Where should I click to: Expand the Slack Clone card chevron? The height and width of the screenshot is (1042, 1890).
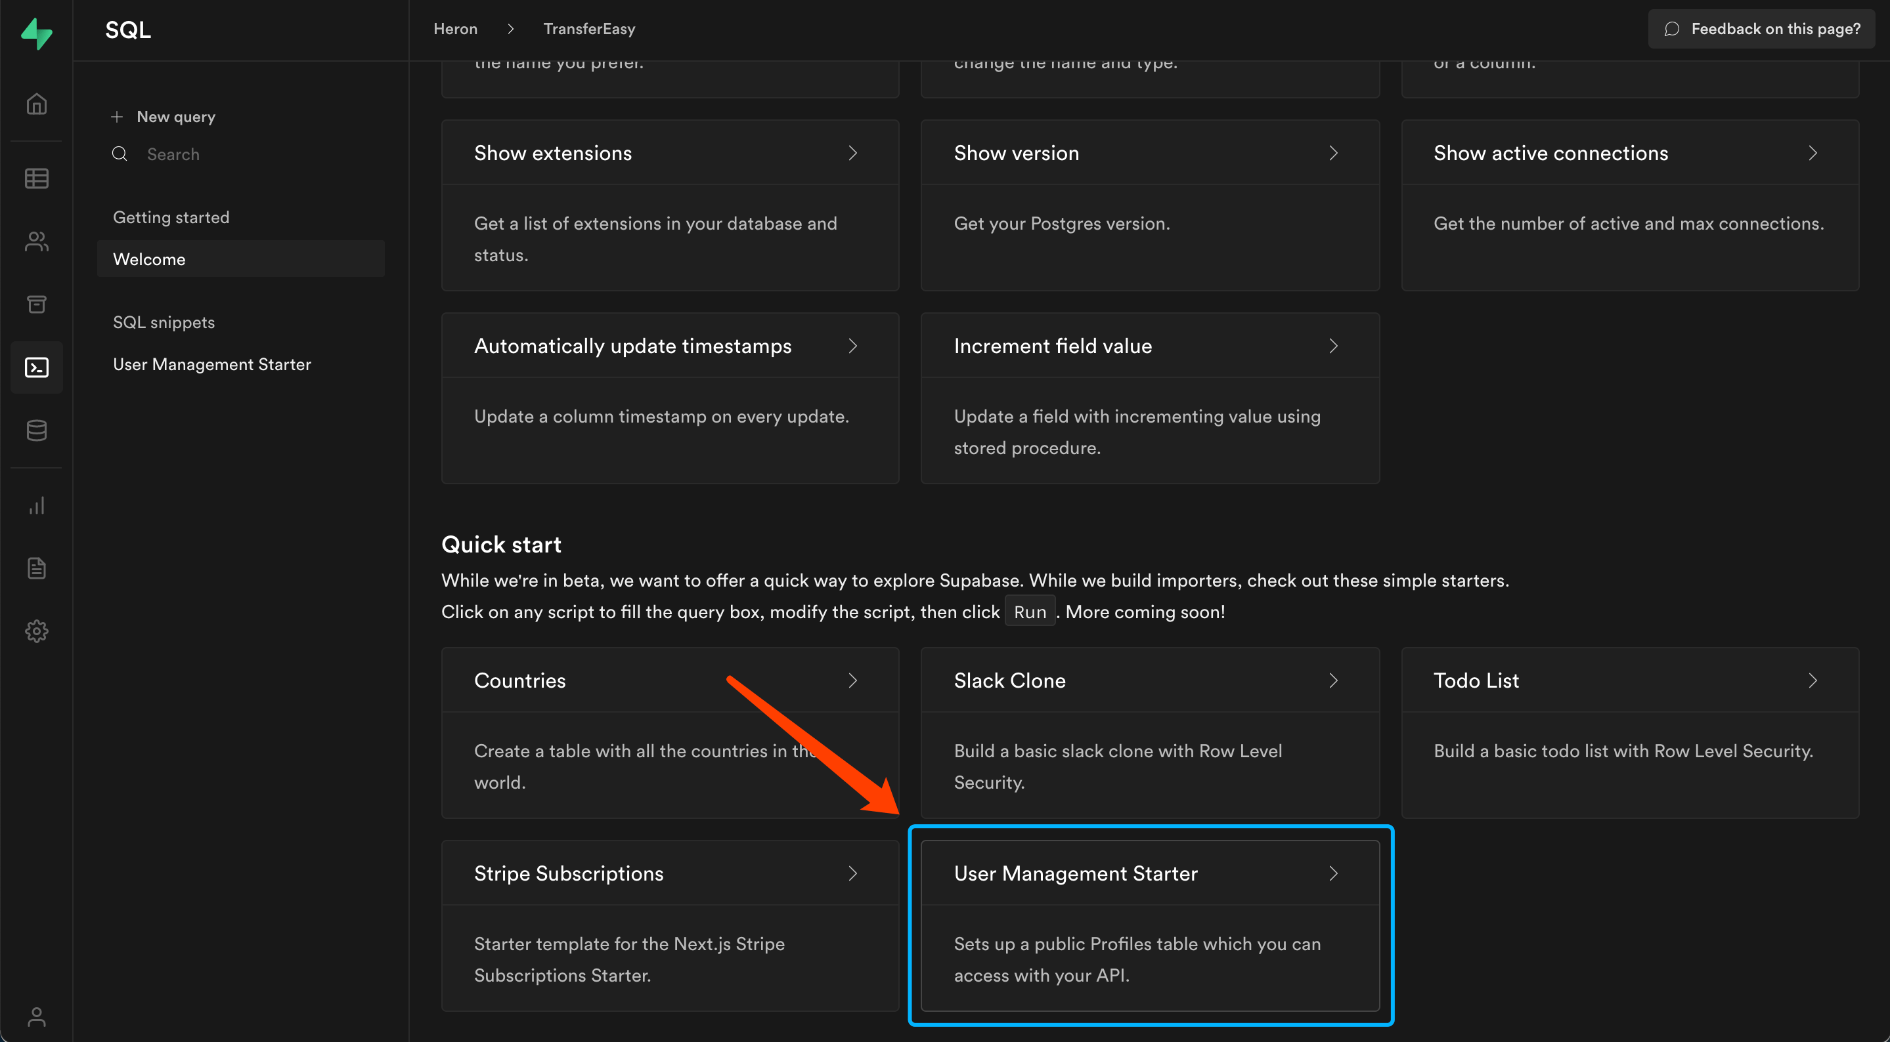point(1333,680)
